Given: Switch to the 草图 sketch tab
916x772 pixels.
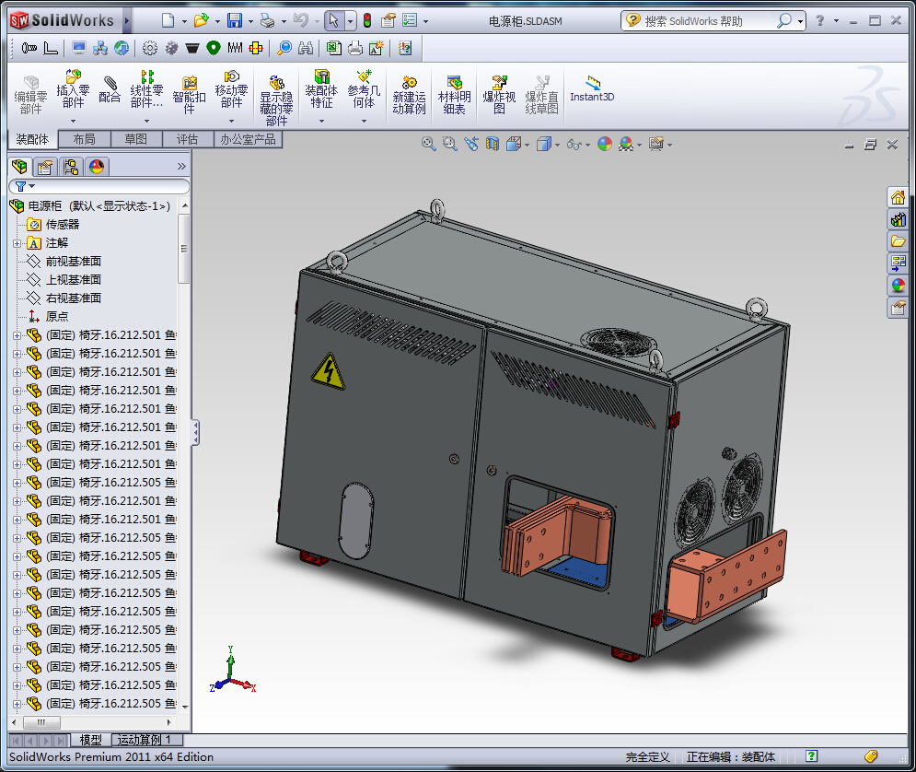Looking at the screenshot, I should (135, 139).
